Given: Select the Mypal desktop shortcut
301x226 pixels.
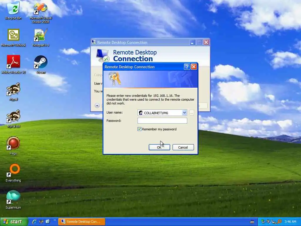Looking at the screenshot, I should (x=13, y=92).
